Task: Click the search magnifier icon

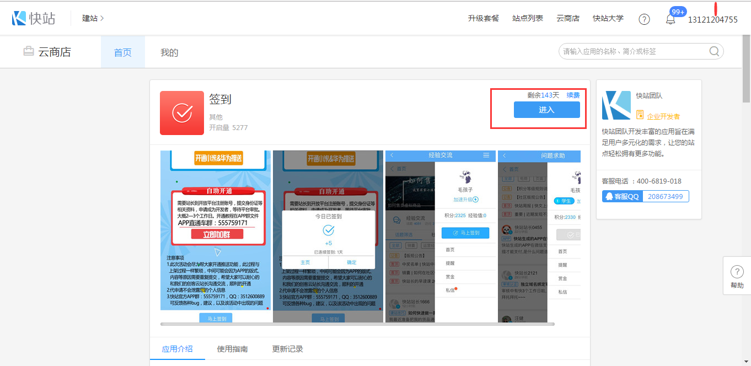Action: pos(714,51)
